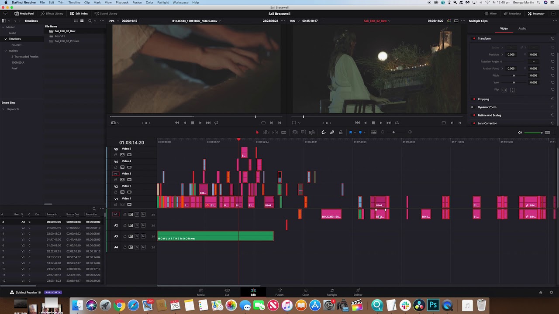The width and height of the screenshot is (559, 314).
Task: Go to the Color page
Action: 306,292
